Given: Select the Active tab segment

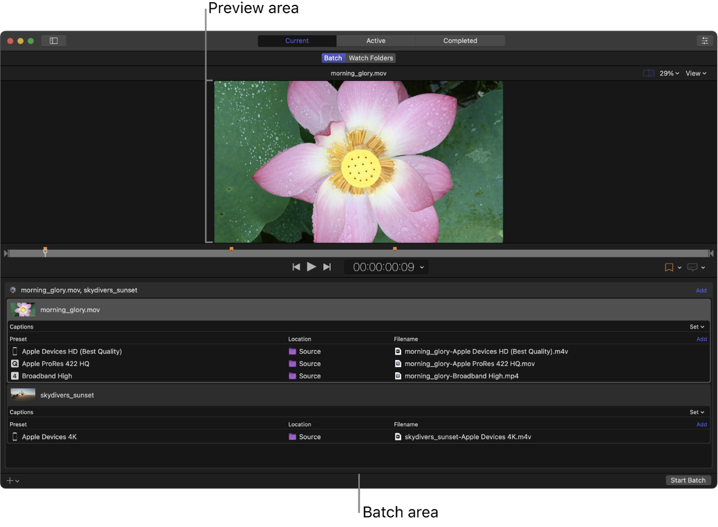Looking at the screenshot, I should (x=376, y=40).
